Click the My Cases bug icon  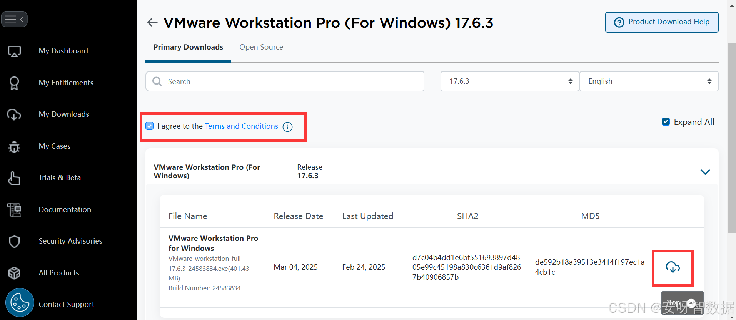click(x=14, y=146)
